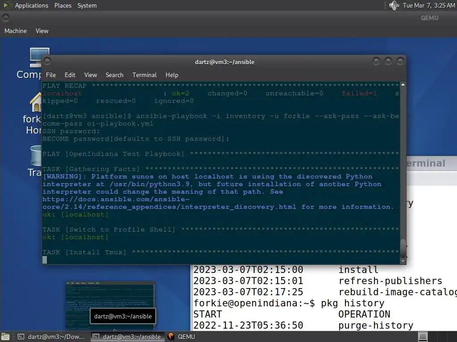Click 'purge-history' in QEMU terminal

376,326
